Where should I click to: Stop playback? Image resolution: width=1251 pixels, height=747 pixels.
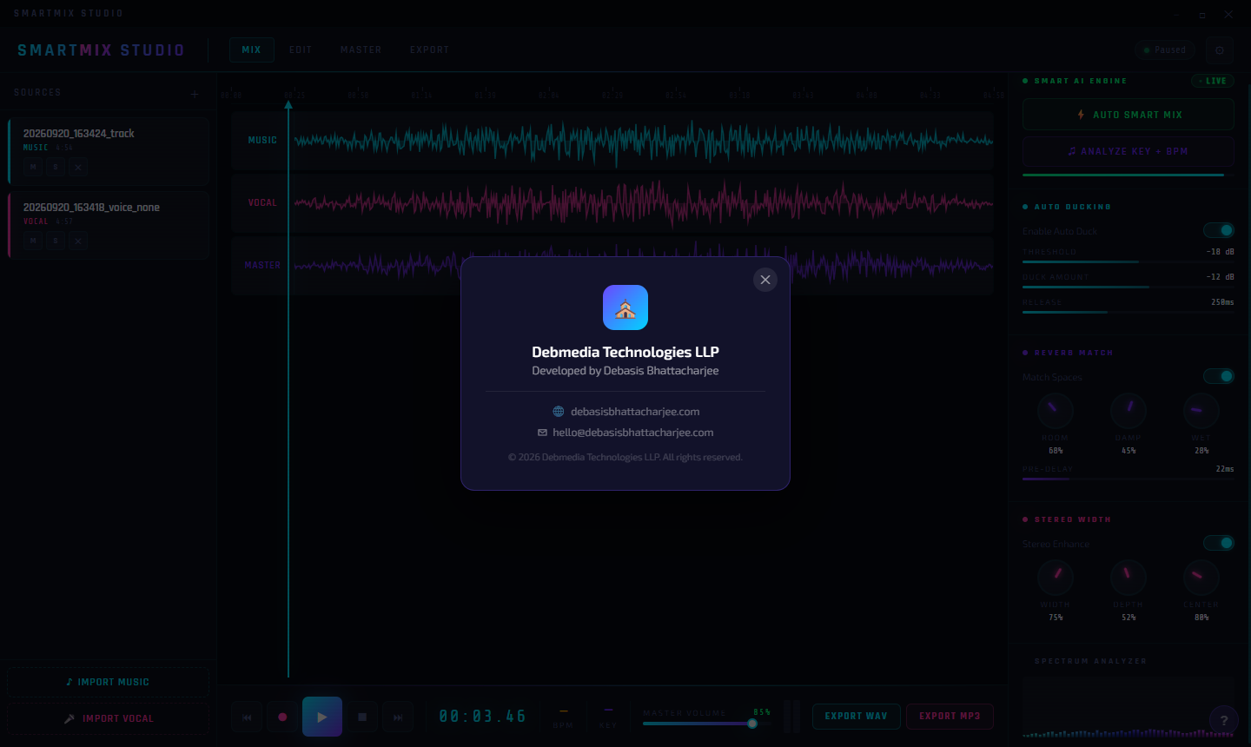coord(362,717)
